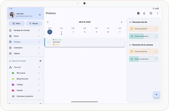This screenshot has width=169, height=111.
Task: Open weekly Tareas completadas card
Action: (144, 59)
